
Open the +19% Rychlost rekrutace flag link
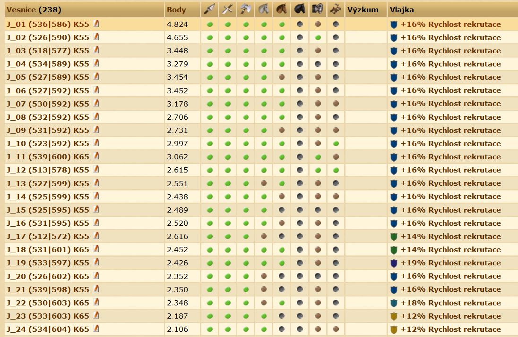(450, 263)
